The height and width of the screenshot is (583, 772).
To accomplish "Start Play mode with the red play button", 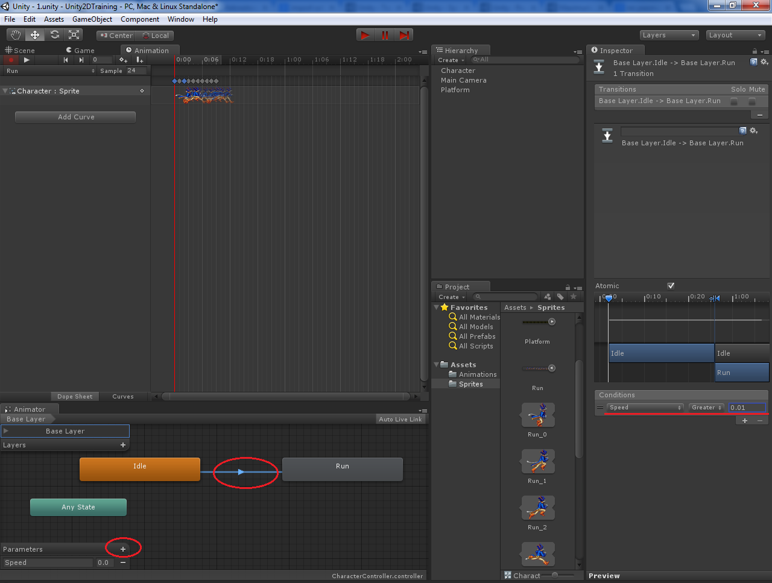I will coord(365,34).
